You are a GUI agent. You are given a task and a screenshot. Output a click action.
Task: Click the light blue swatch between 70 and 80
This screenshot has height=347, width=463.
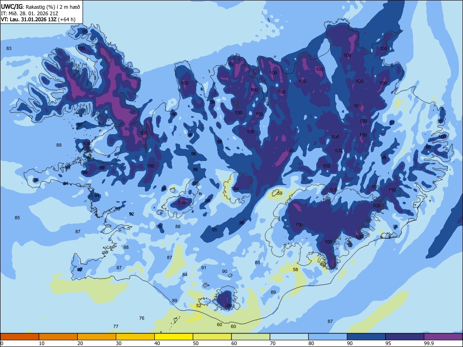pyautogui.click(x=289, y=337)
